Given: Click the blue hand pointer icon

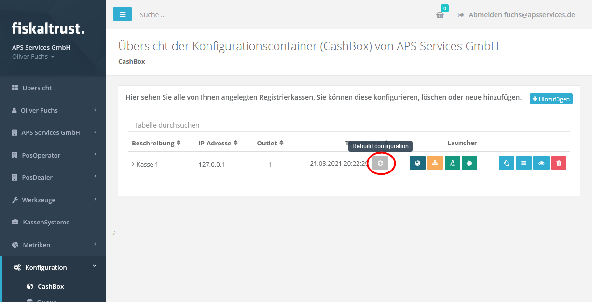Looking at the screenshot, I should point(507,163).
